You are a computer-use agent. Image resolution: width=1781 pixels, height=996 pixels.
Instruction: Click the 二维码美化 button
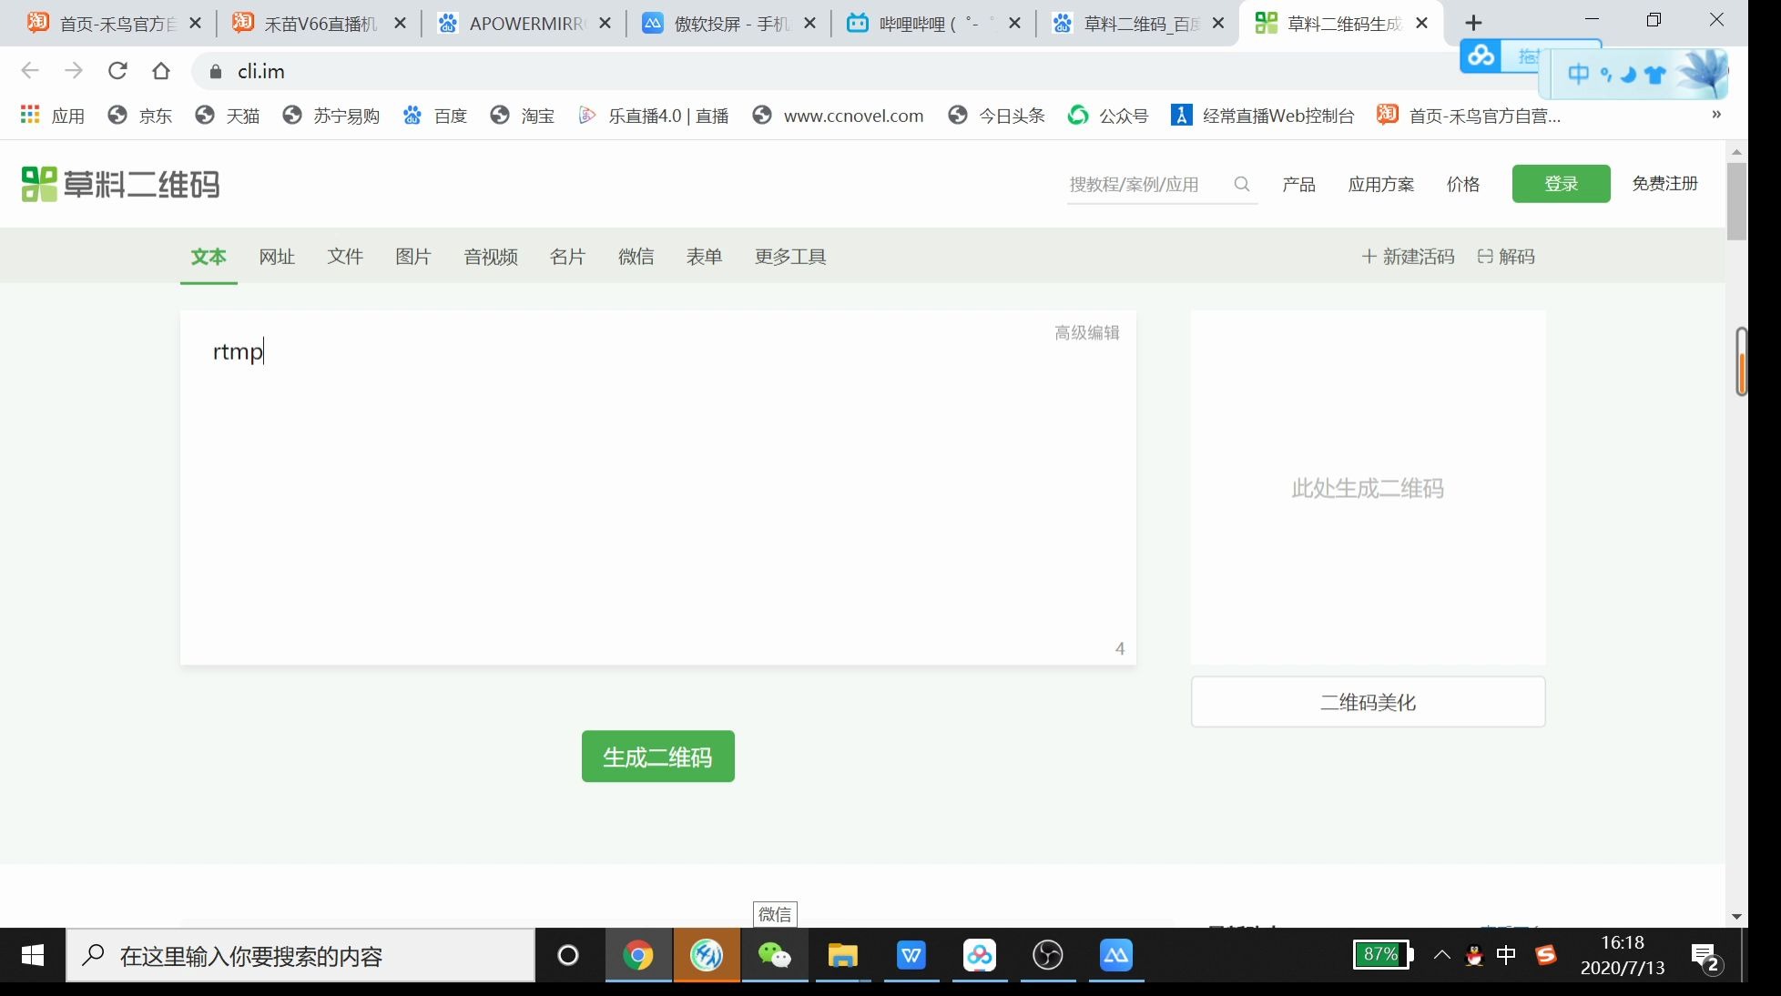(x=1368, y=702)
